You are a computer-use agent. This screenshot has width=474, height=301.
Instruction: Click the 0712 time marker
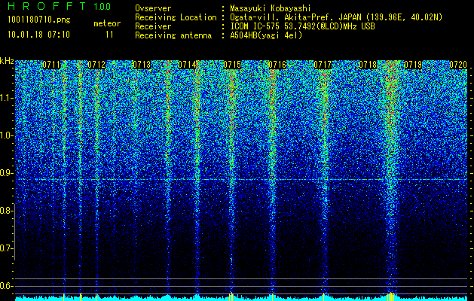(x=96, y=65)
